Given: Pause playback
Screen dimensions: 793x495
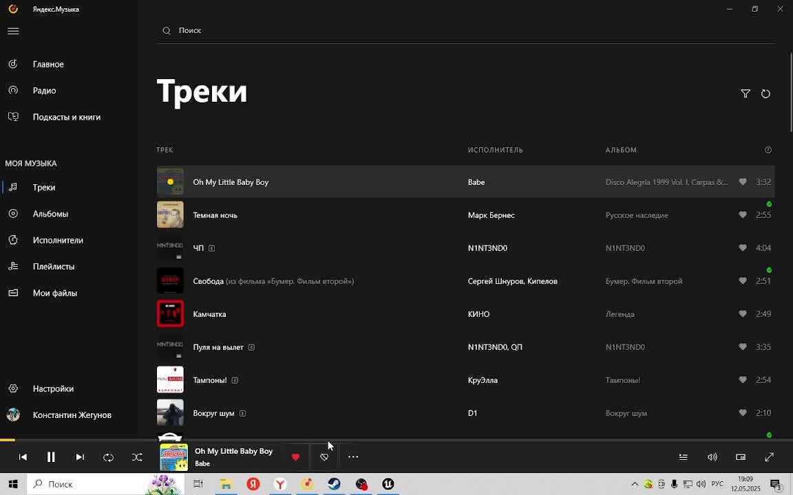Looking at the screenshot, I should click(51, 457).
